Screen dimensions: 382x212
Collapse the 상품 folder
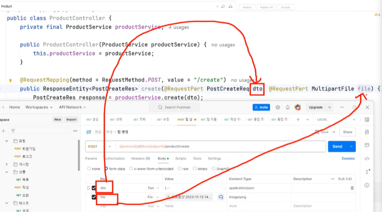[x=7, y=172]
